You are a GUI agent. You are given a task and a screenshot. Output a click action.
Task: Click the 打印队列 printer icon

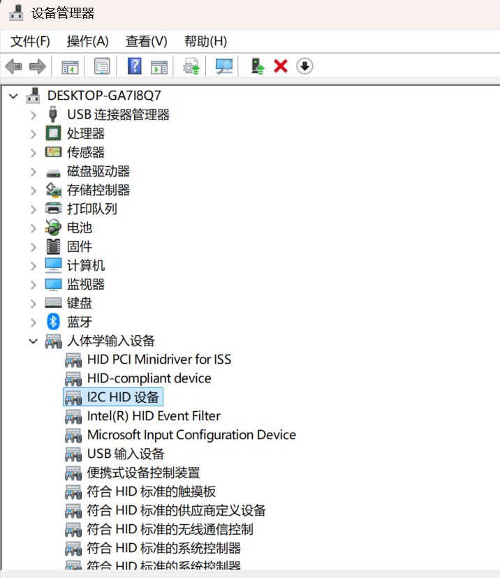coord(53,209)
